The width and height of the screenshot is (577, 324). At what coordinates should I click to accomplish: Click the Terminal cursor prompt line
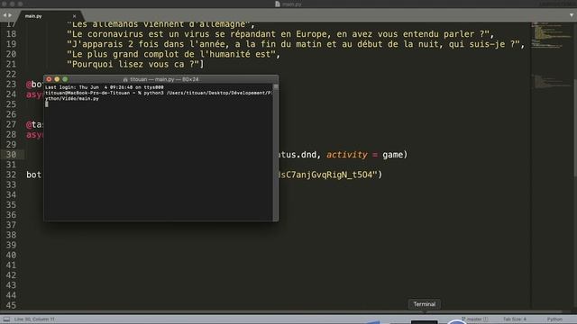click(x=47, y=104)
